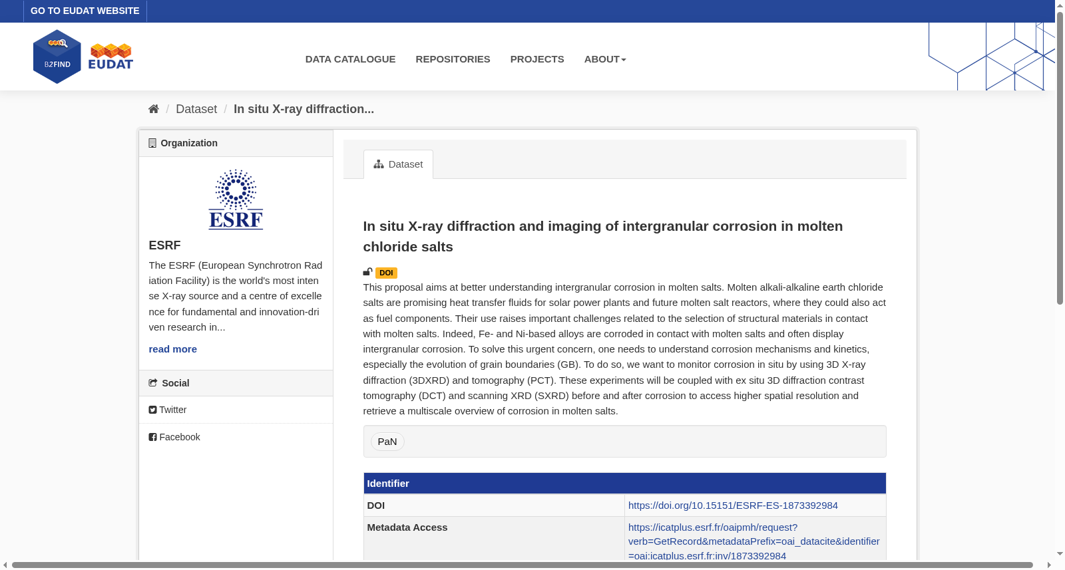Click the scrollbar down arrow
Viewport: 1065px width, 570px height.
pyautogui.click(x=1060, y=553)
